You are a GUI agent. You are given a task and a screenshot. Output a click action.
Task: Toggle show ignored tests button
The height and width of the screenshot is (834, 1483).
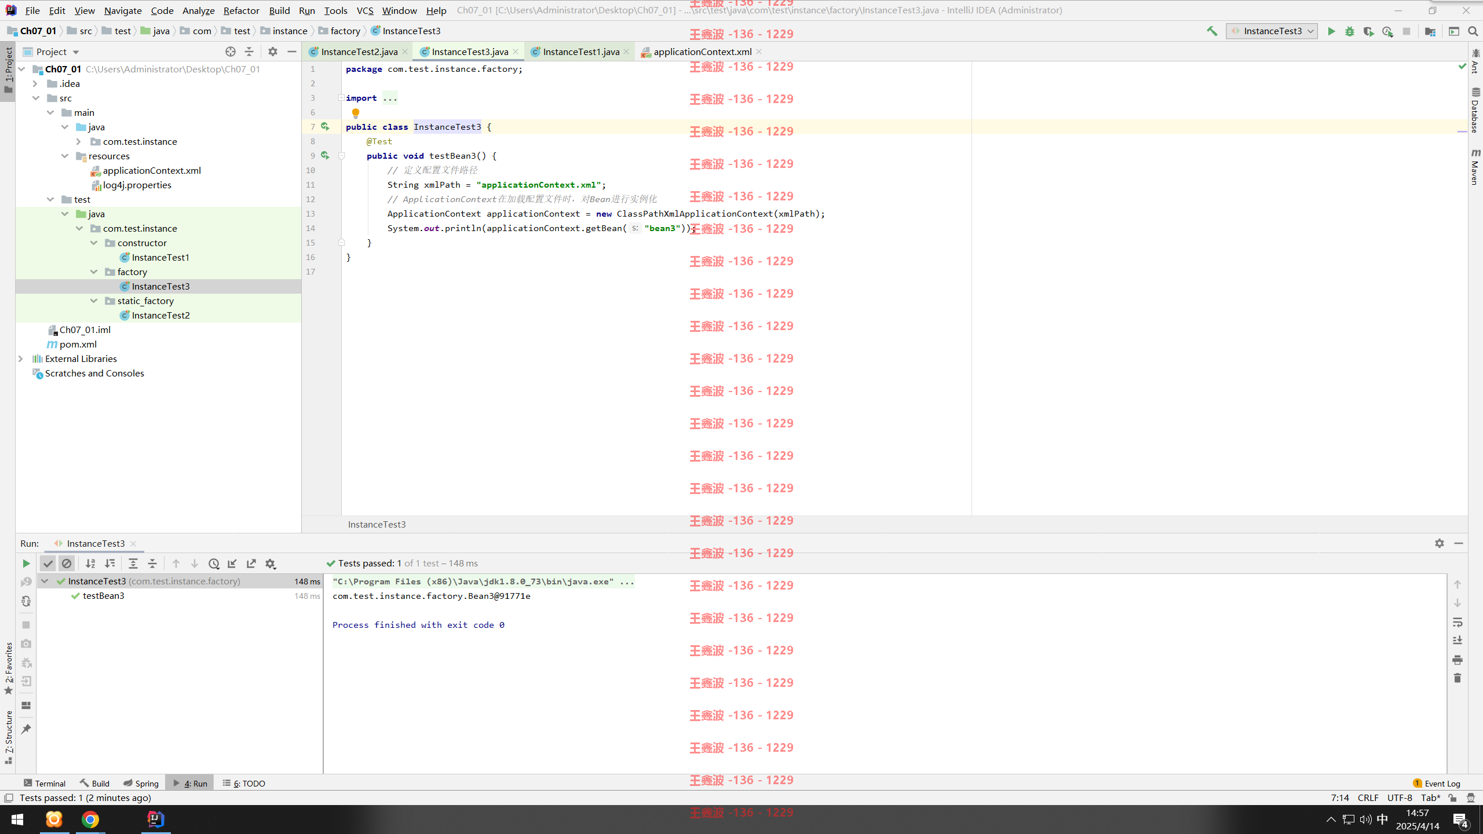coord(67,564)
